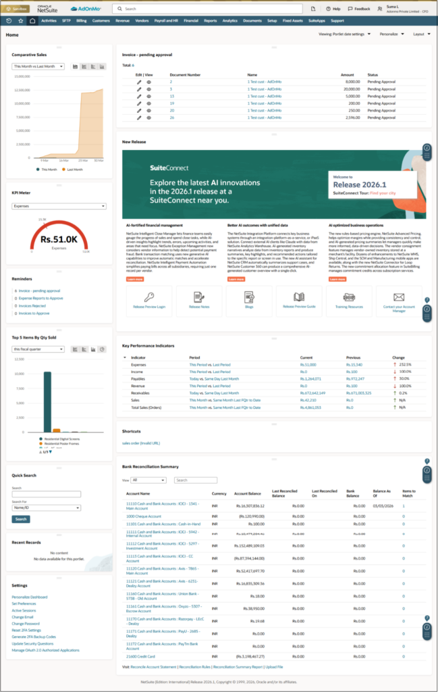This screenshot has height=692, width=438.
Task: Open Change Password settings link
Action: pos(26,624)
